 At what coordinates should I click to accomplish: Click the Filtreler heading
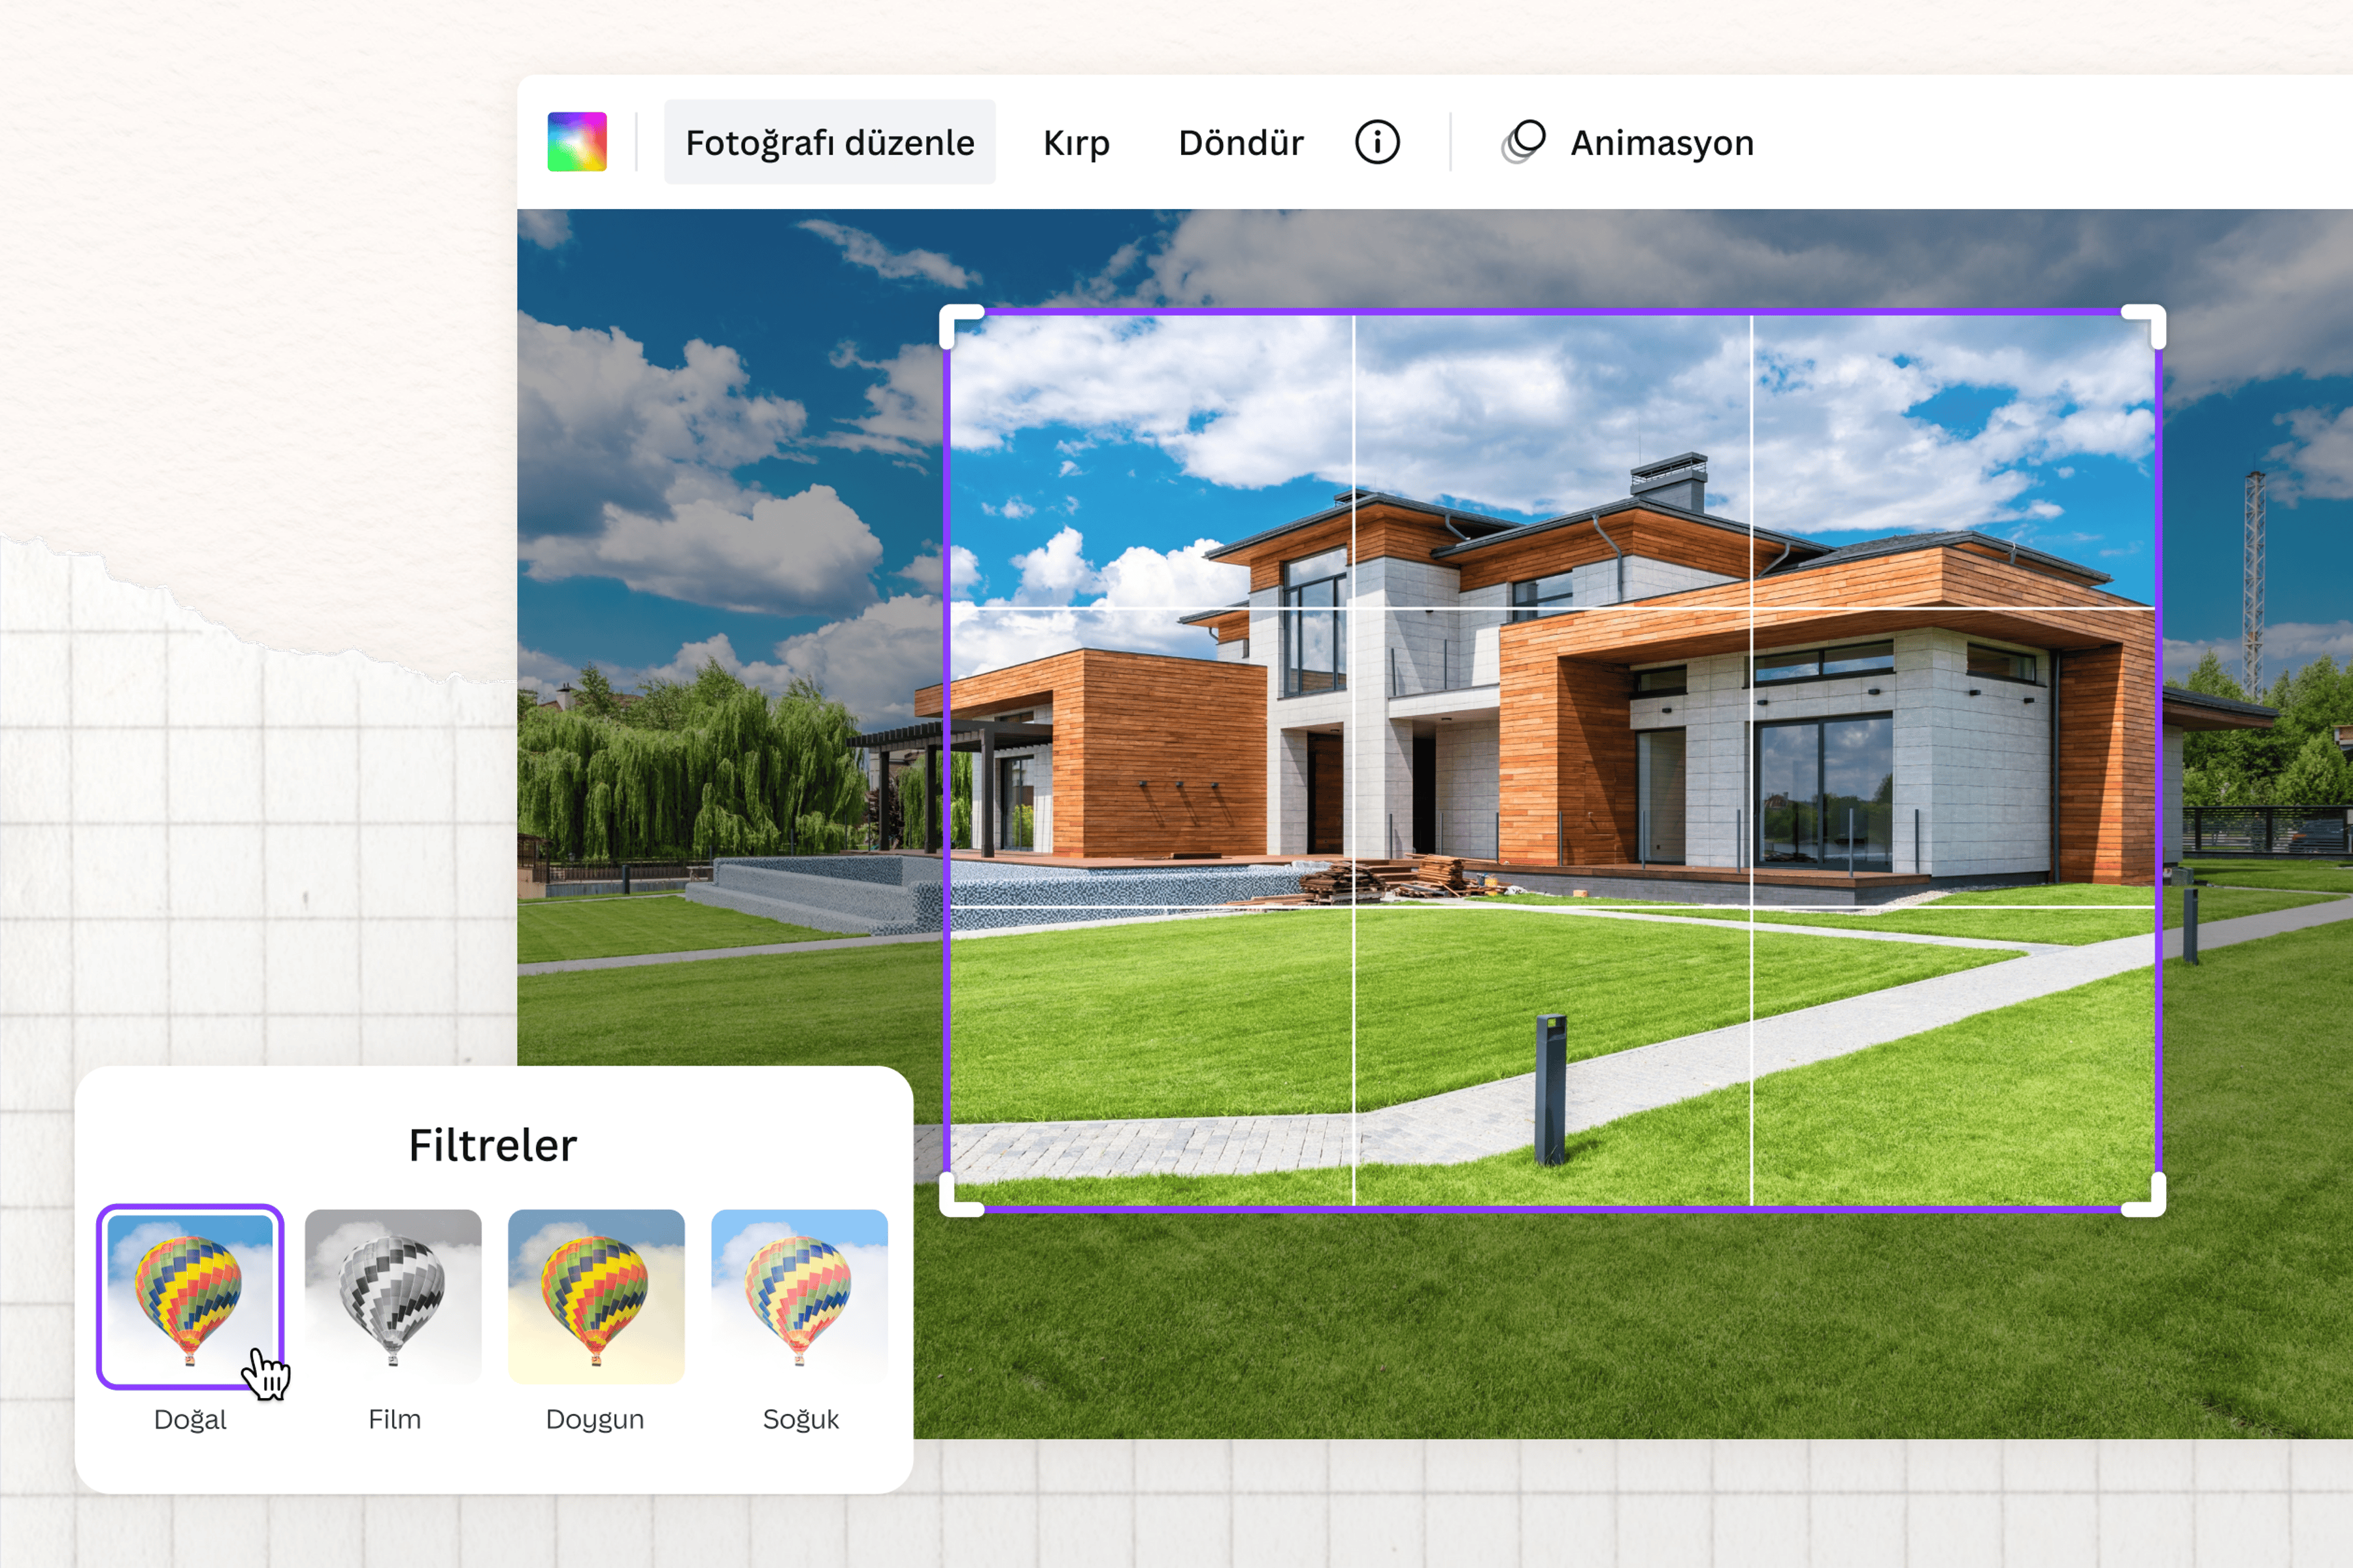(x=493, y=1145)
